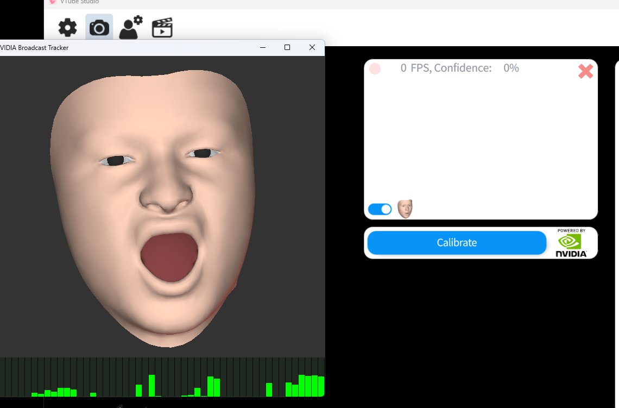The height and width of the screenshot is (408, 619).
Task: Close the NVIDIA Broadcast Tracker window
Action: coord(312,47)
